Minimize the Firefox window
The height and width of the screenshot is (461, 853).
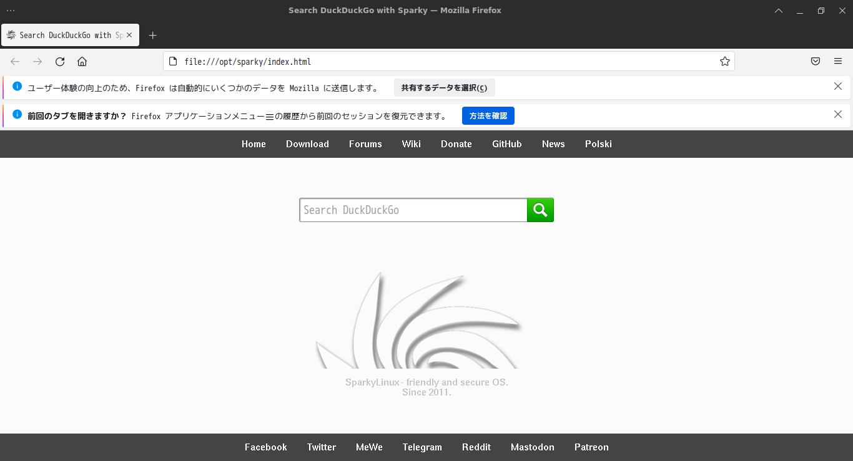coord(800,11)
